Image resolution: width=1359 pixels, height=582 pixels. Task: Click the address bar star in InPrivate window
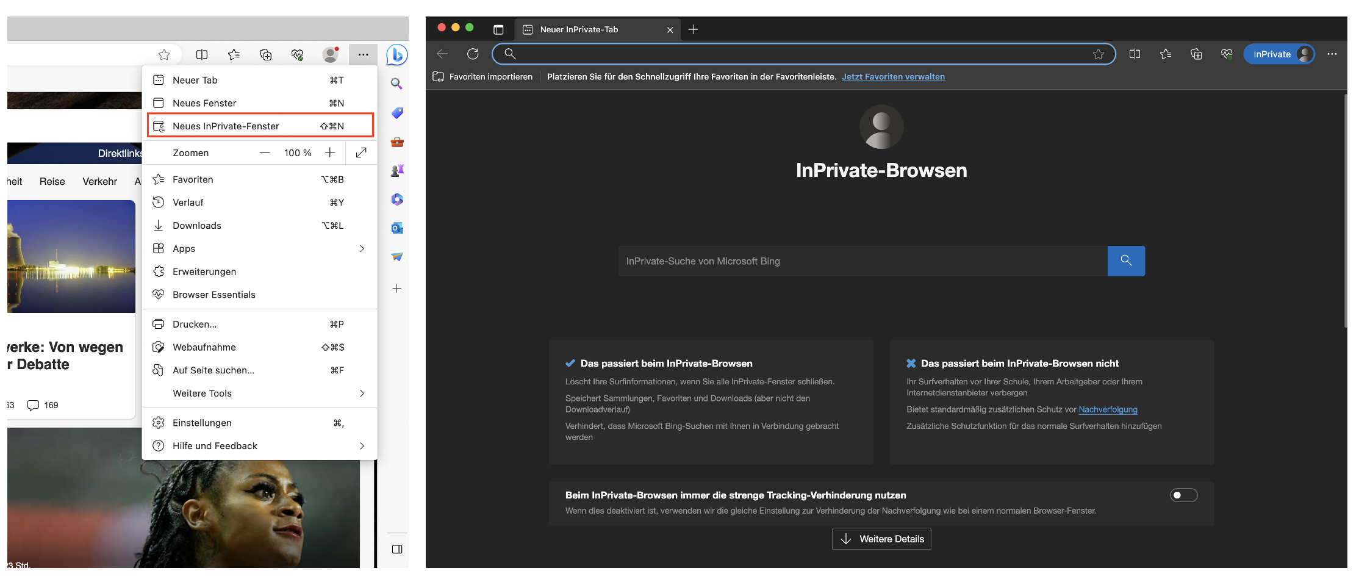[1099, 54]
